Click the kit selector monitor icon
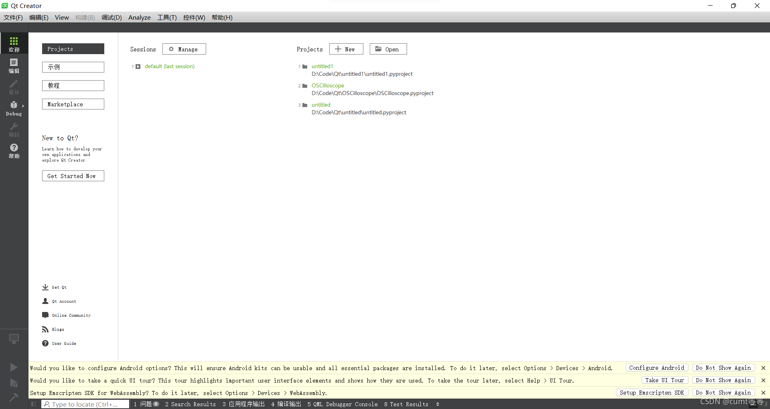 click(14, 339)
